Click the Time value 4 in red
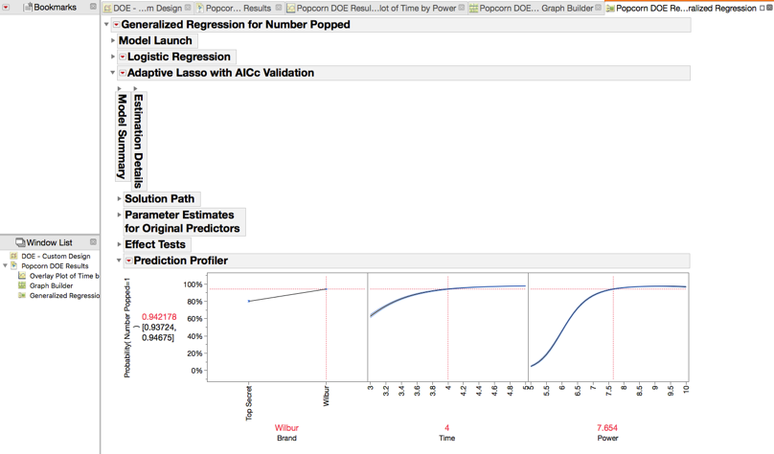The height and width of the screenshot is (454, 774). [x=446, y=428]
